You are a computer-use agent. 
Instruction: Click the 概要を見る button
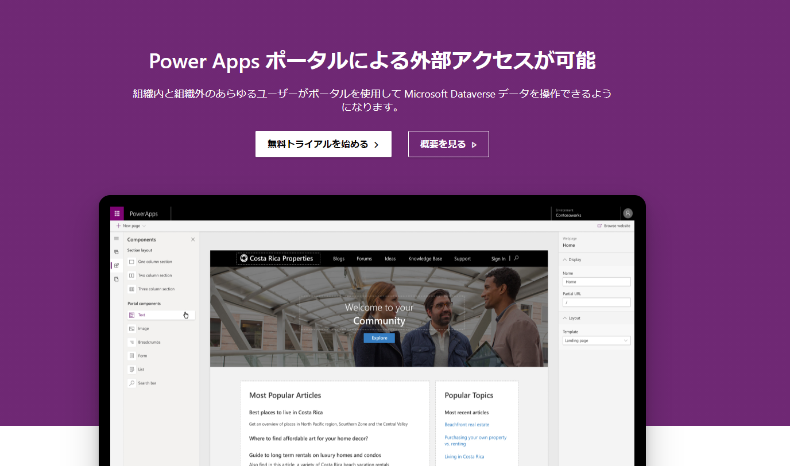point(448,144)
